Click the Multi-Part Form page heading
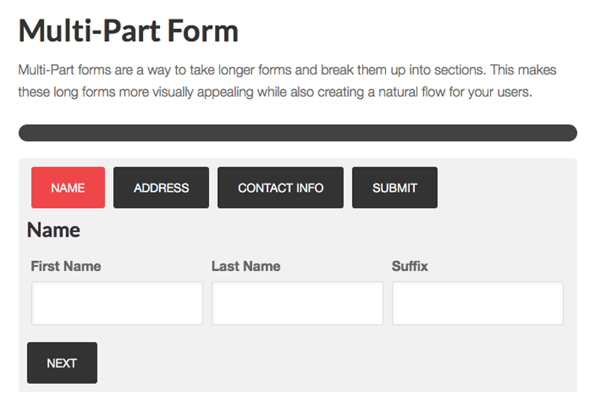The image size is (595, 409). 129,31
